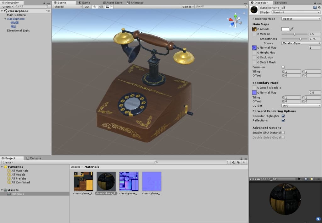Screen dimensions: 322x223
Task: Open the material help book icon
Action: coord(315,8)
